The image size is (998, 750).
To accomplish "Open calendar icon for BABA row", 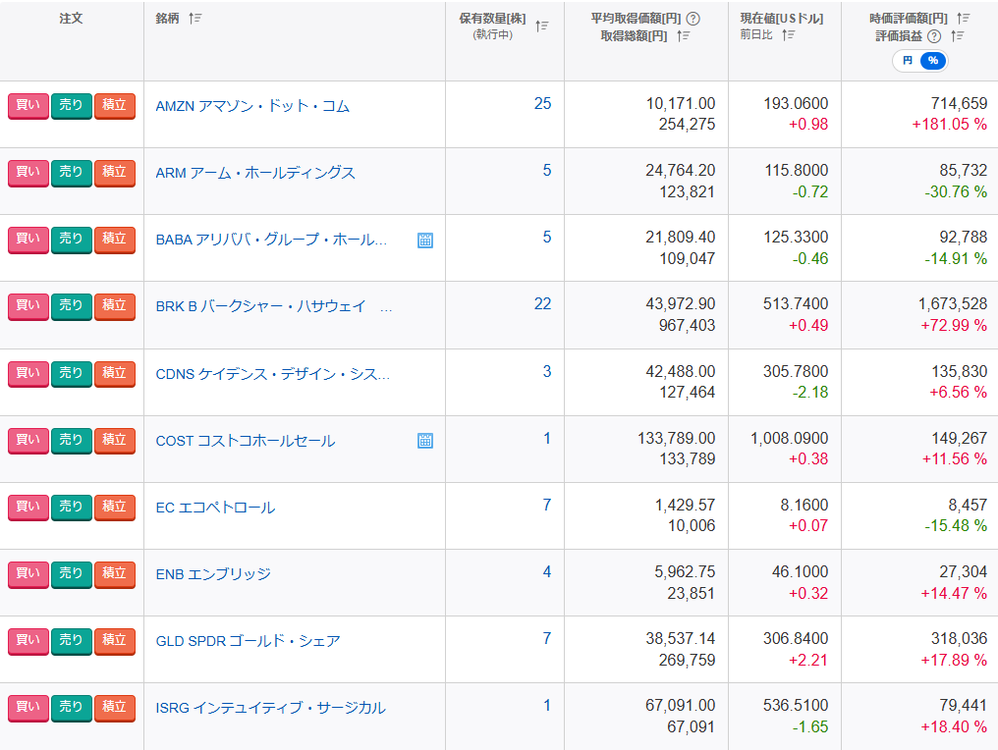I will pyautogui.click(x=425, y=241).
